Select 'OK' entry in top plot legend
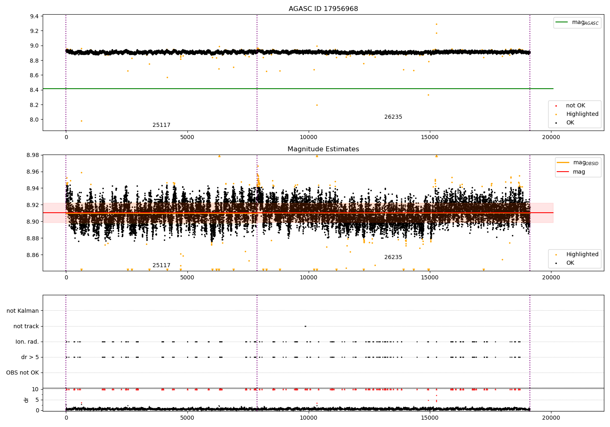 (565, 123)
